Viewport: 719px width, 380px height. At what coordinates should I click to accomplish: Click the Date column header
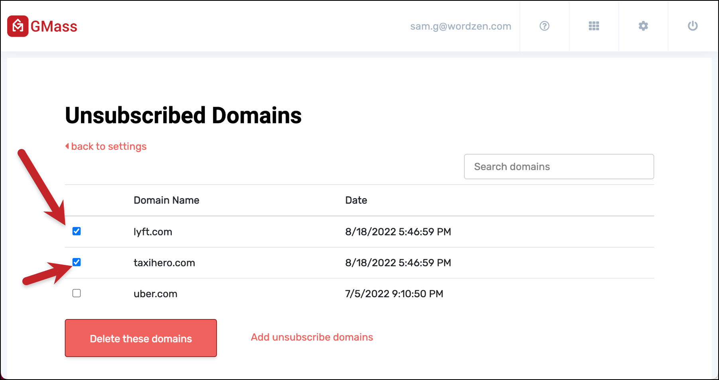coord(356,200)
